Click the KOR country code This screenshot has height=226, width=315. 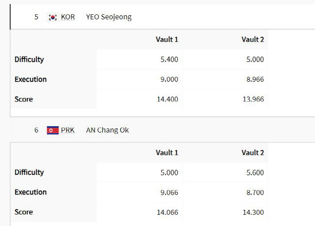tap(68, 17)
